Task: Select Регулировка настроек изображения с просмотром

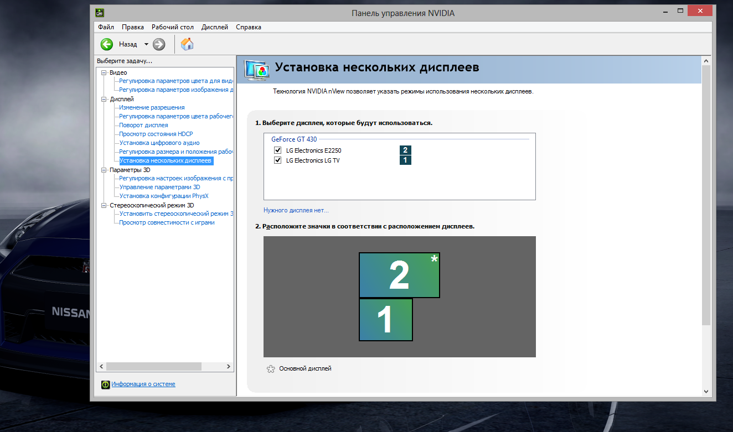Action: [x=176, y=178]
